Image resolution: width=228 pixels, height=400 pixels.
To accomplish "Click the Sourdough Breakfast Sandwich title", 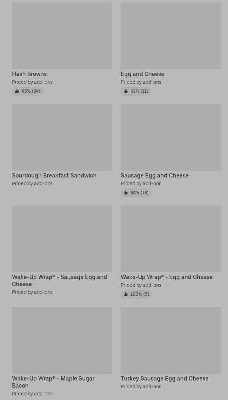I will pyautogui.click(x=54, y=175).
